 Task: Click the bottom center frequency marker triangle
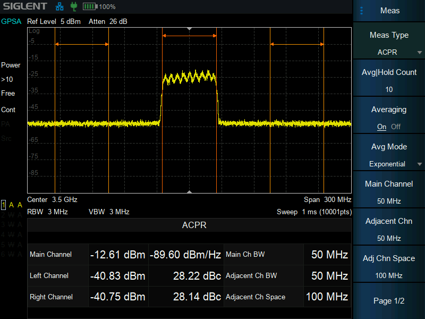(x=190, y=192)
